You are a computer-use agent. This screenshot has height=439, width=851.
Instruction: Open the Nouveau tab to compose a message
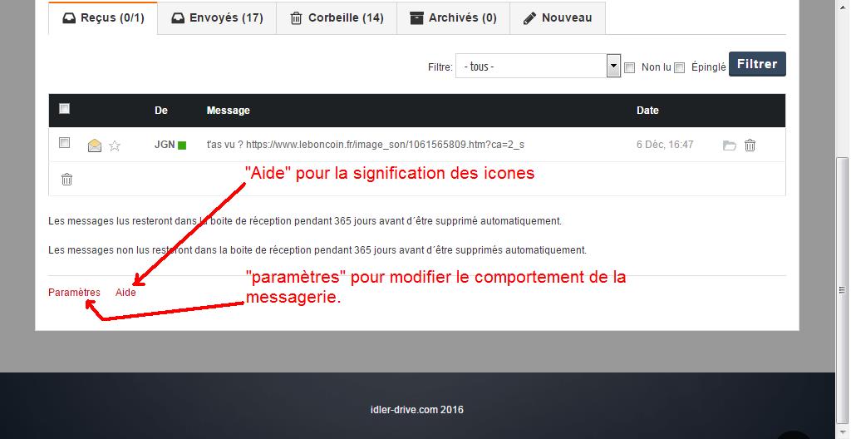558,17
